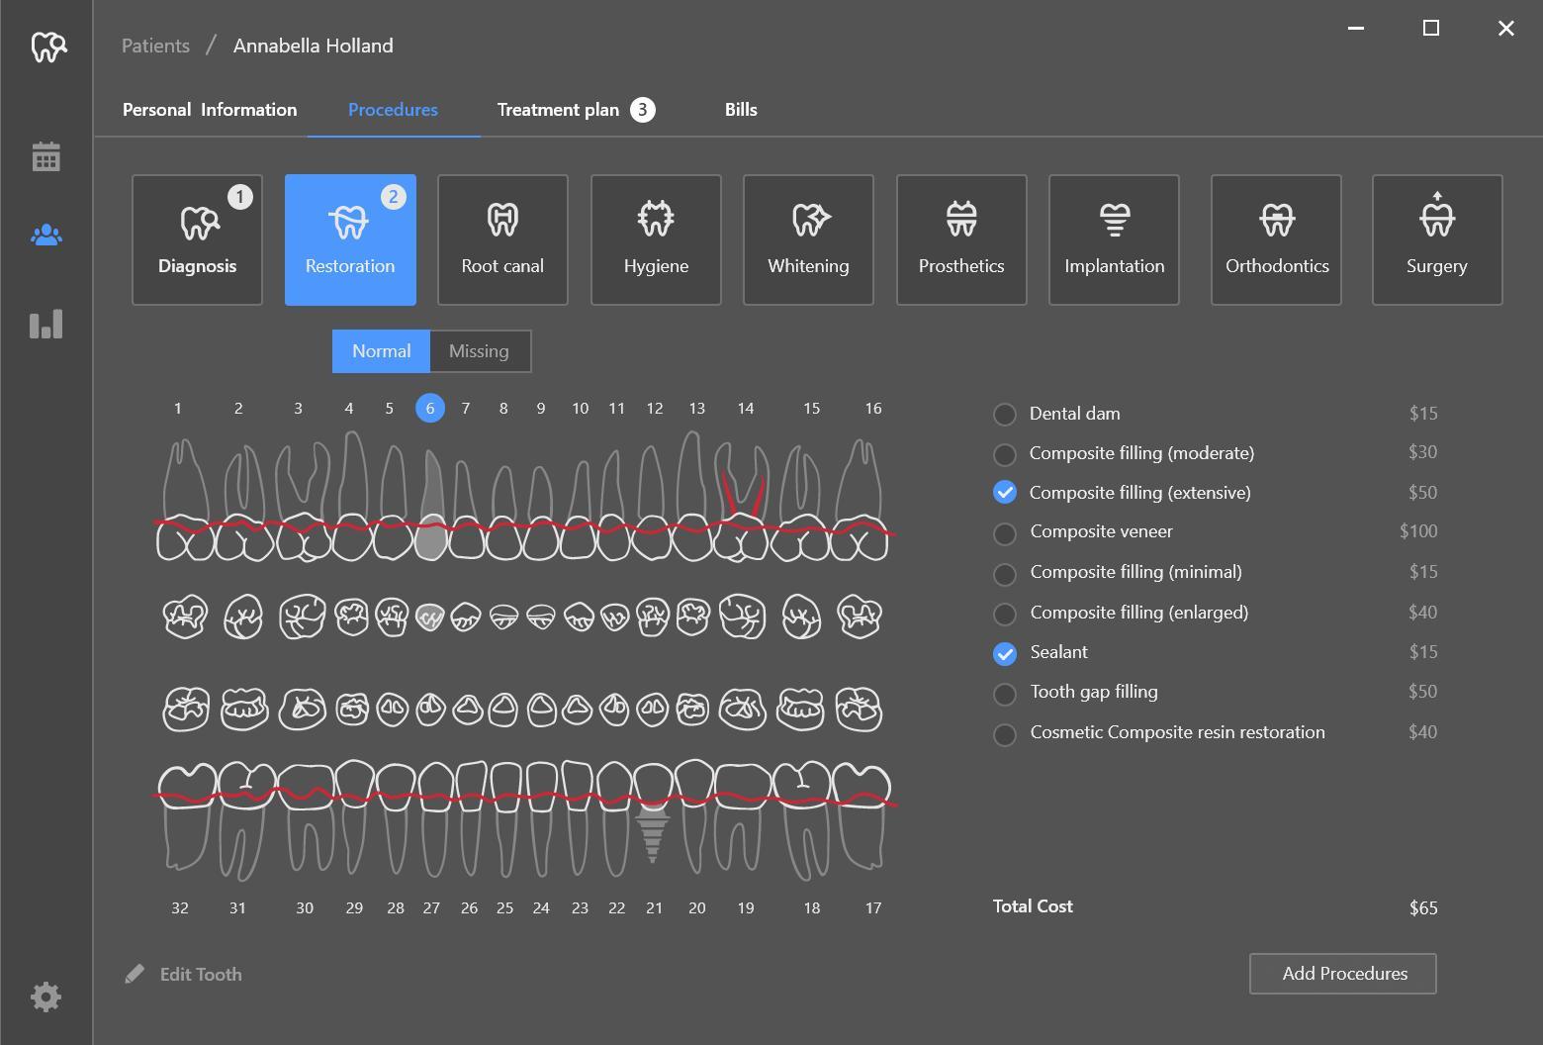Select the Root canal category
This screenshot has height=1045, width=1543.
[x=502, y=239]
